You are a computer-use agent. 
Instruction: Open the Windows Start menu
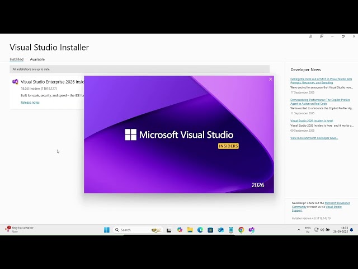107,230
